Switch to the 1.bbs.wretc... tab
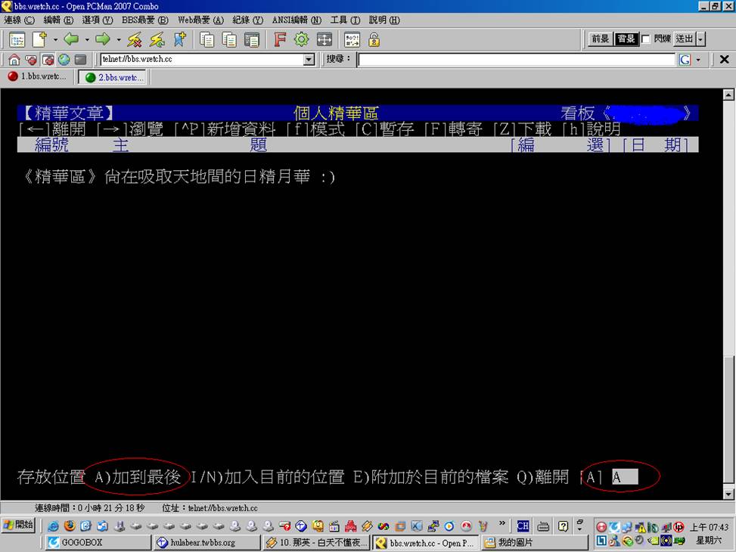The image size is (736, 552). 38,77
